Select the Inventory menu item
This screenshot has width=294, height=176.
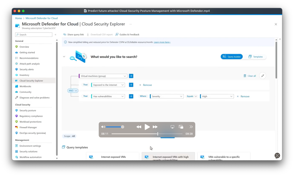[x=24, y=75]
